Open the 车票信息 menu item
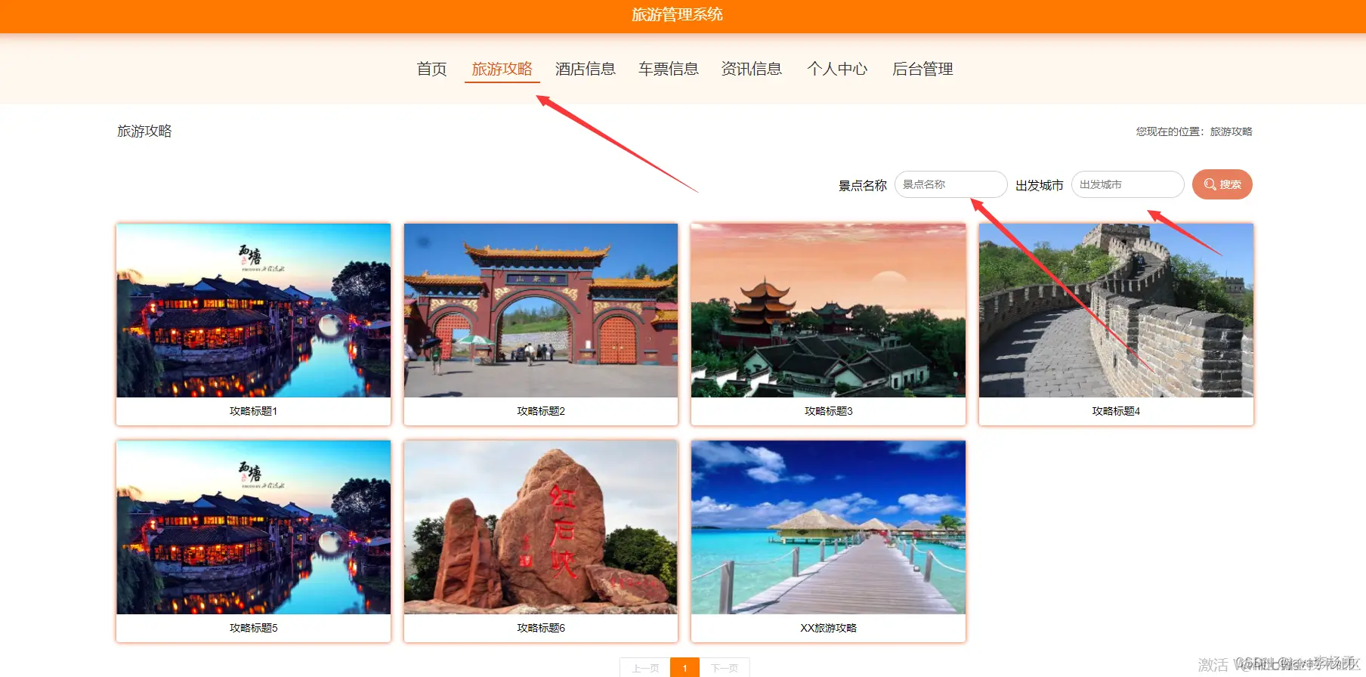Image resolution: width=1366 pixels, height=677 pixels. 669,69
